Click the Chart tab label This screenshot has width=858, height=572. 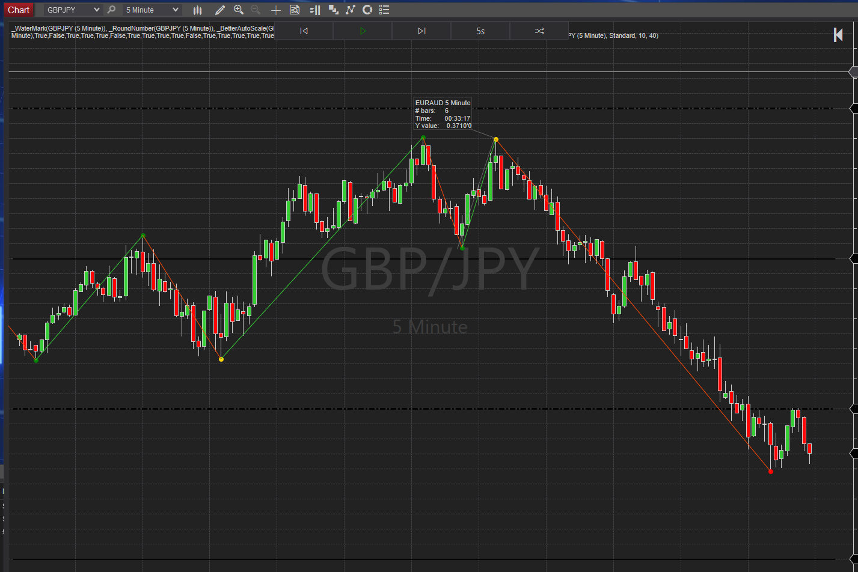point(19,10)
